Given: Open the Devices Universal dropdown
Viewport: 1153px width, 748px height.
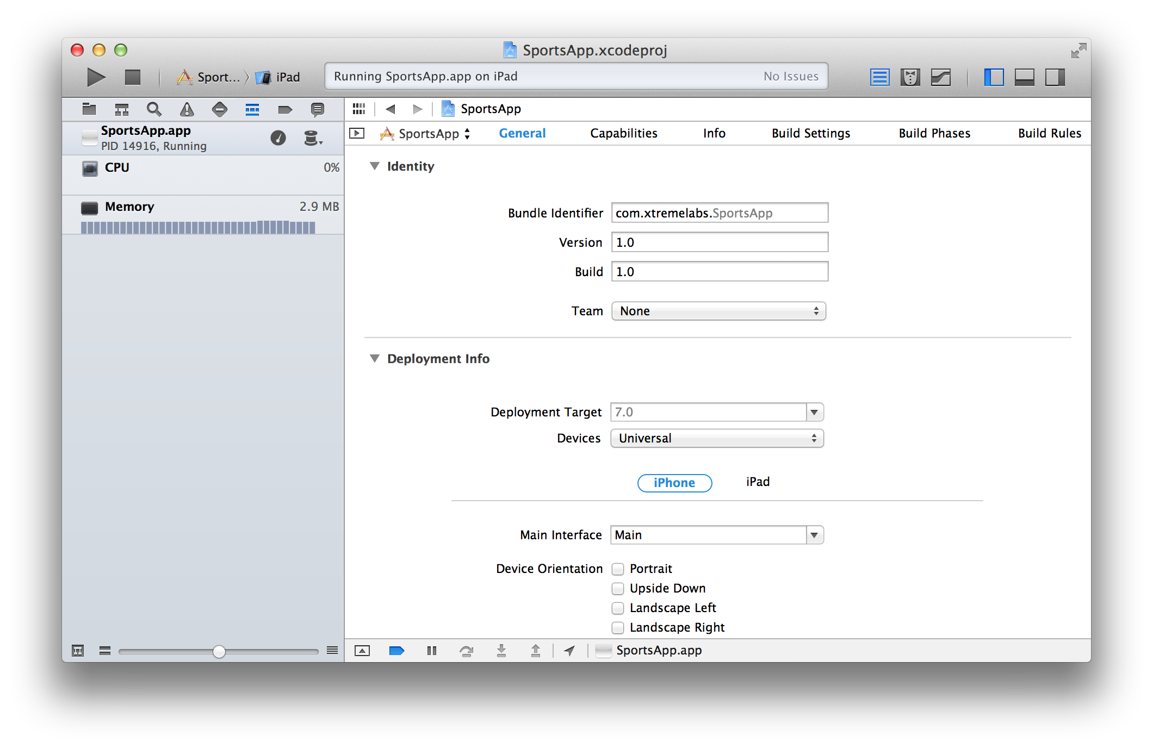Looking at the screenshot, I should click(x=717, y=438).
